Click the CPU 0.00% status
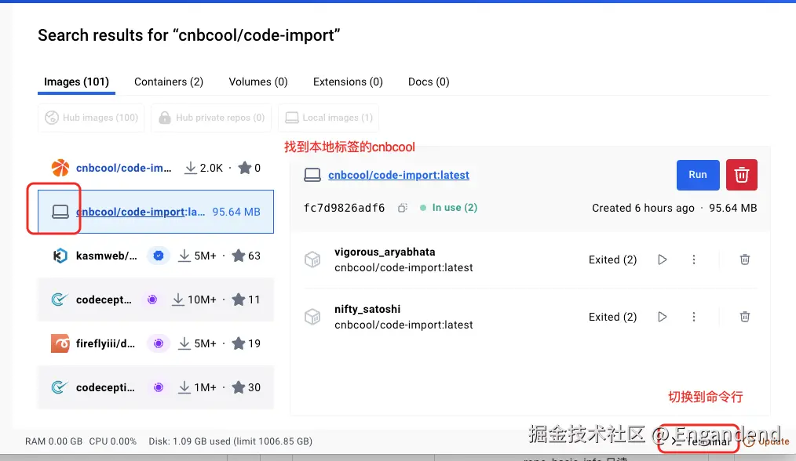This screenshot has height=461, width=796. (113, 441)
